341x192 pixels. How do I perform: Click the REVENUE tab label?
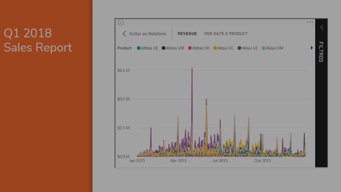pos(187,34)
